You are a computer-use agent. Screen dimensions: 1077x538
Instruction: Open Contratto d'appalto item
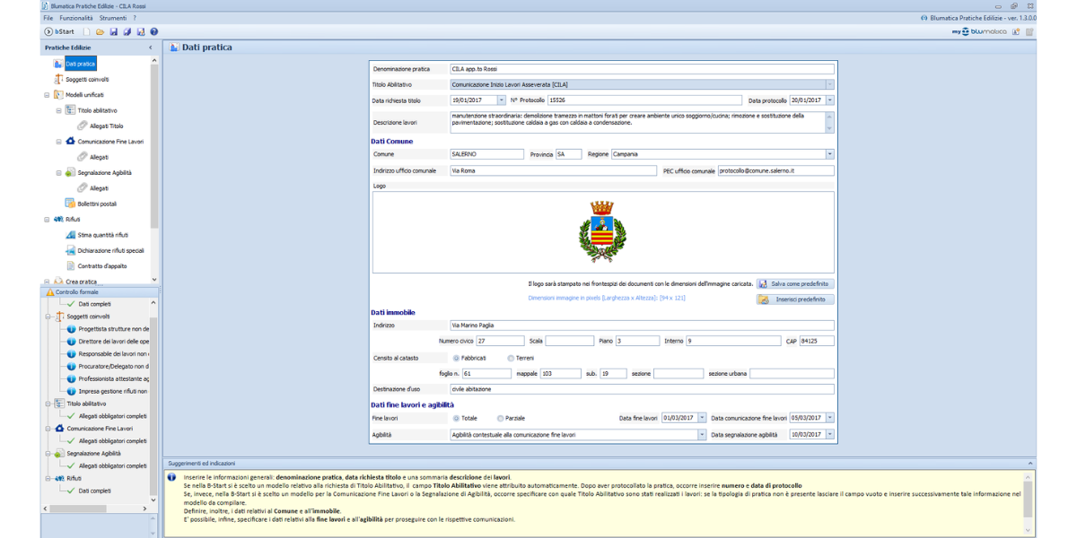pos(100,266)
